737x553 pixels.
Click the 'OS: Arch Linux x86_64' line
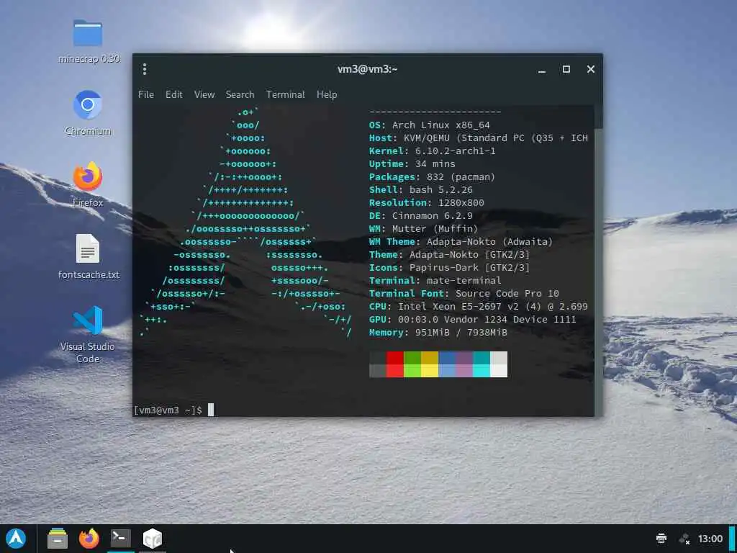[429, 125]
